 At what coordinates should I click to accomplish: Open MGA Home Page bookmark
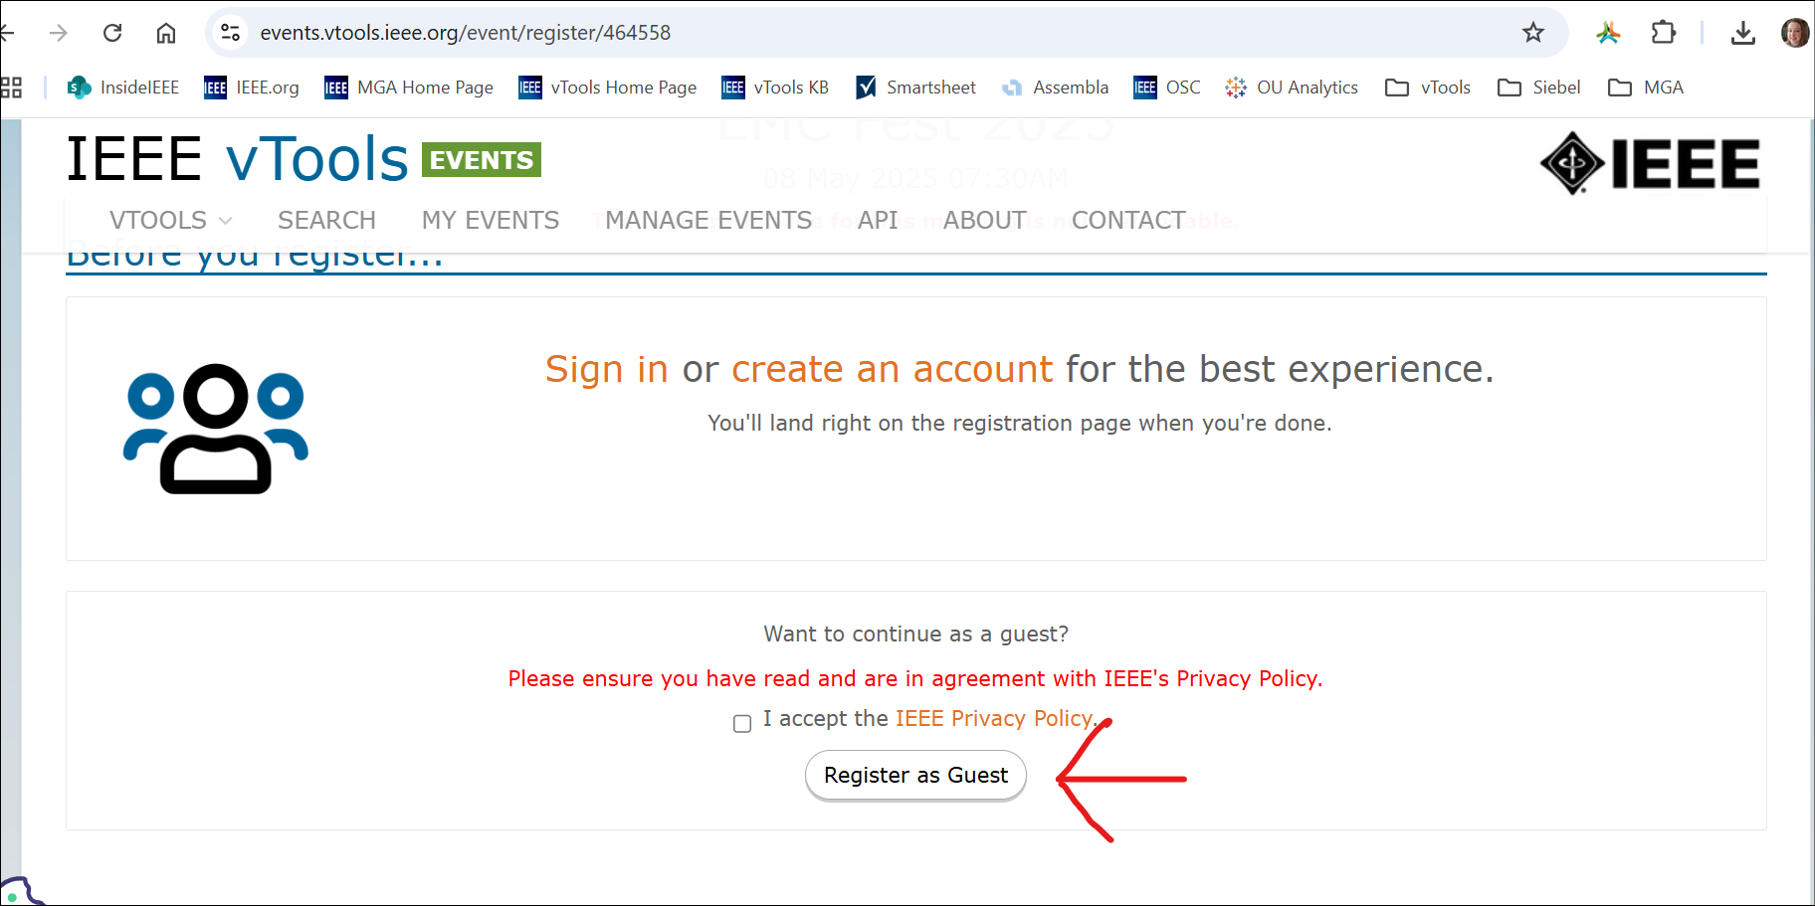point(409,88)
